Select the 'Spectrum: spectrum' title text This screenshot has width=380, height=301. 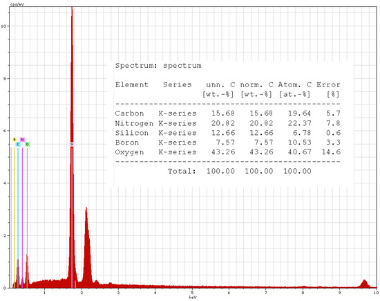[158, 66]
